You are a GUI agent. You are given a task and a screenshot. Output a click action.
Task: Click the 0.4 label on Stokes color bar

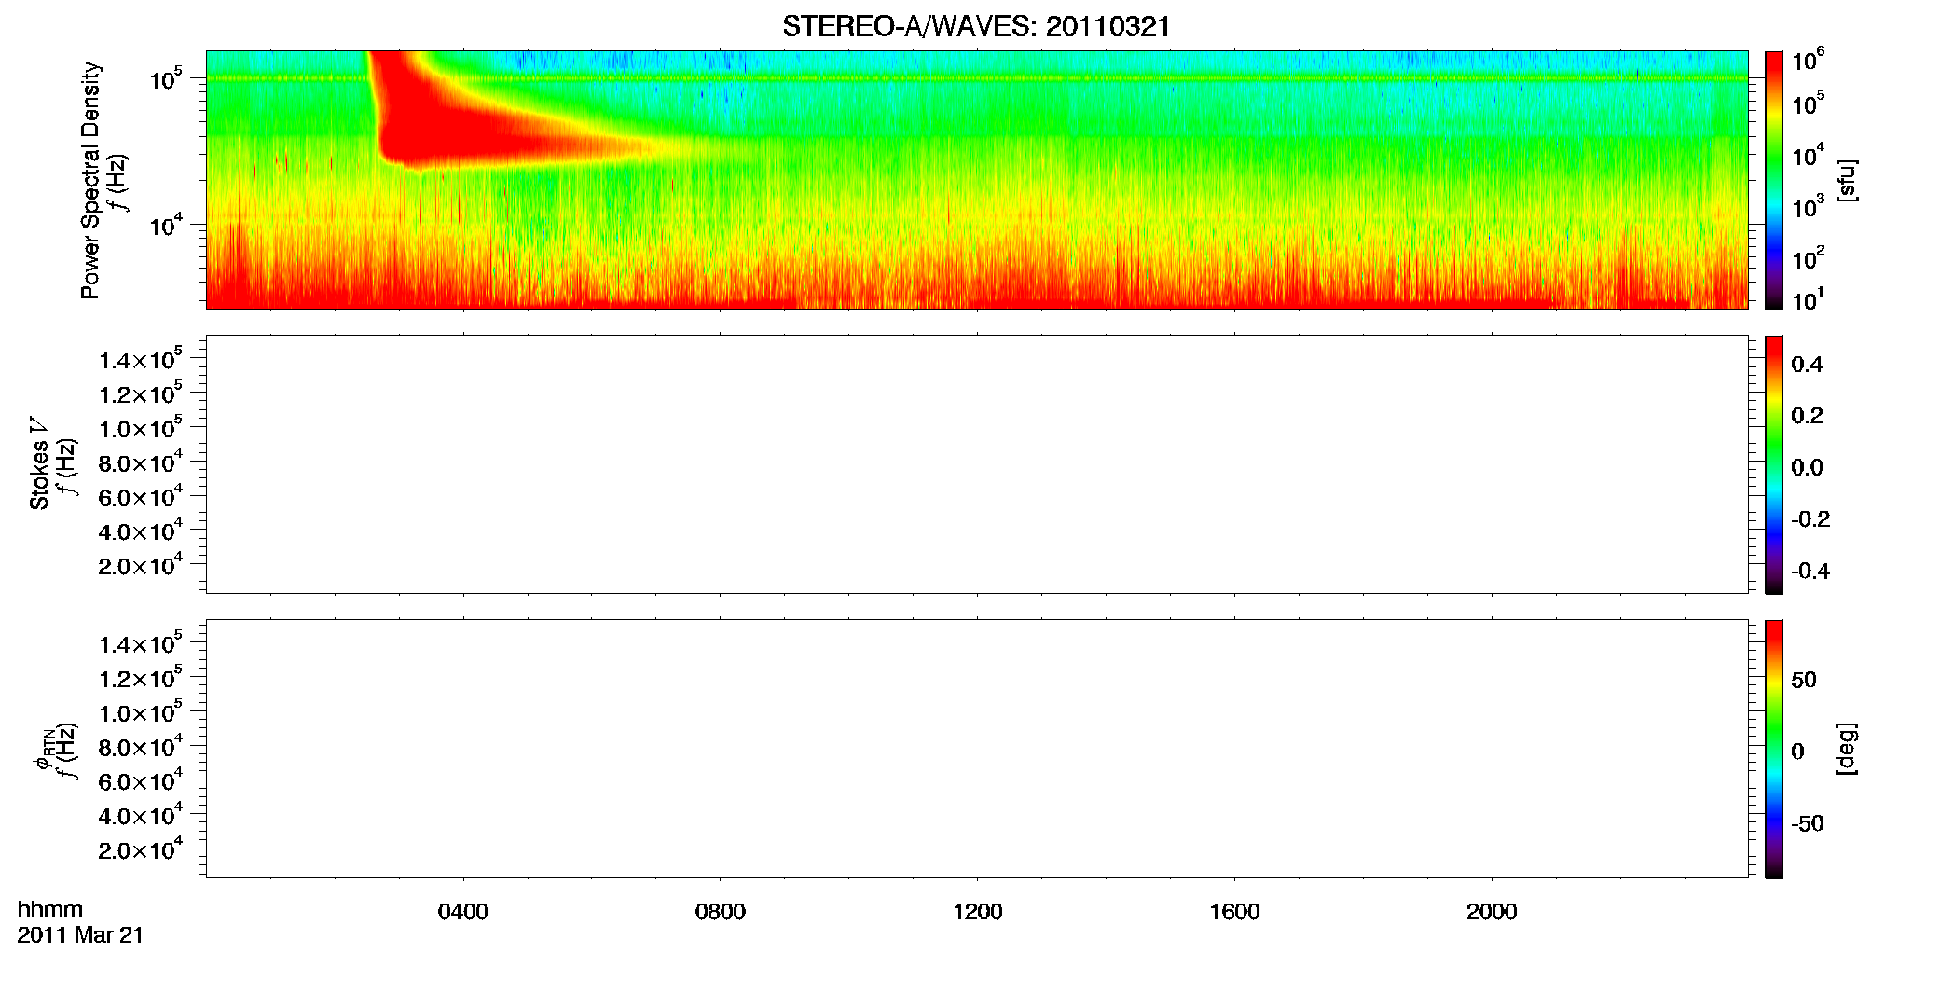[x=1807, y=365]
